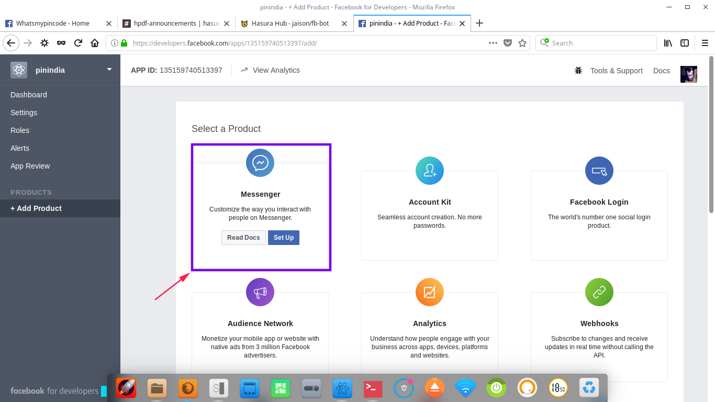Open the terminal from the dock
The height and width of the screenshot is (402, 715).
coord(373,388)
